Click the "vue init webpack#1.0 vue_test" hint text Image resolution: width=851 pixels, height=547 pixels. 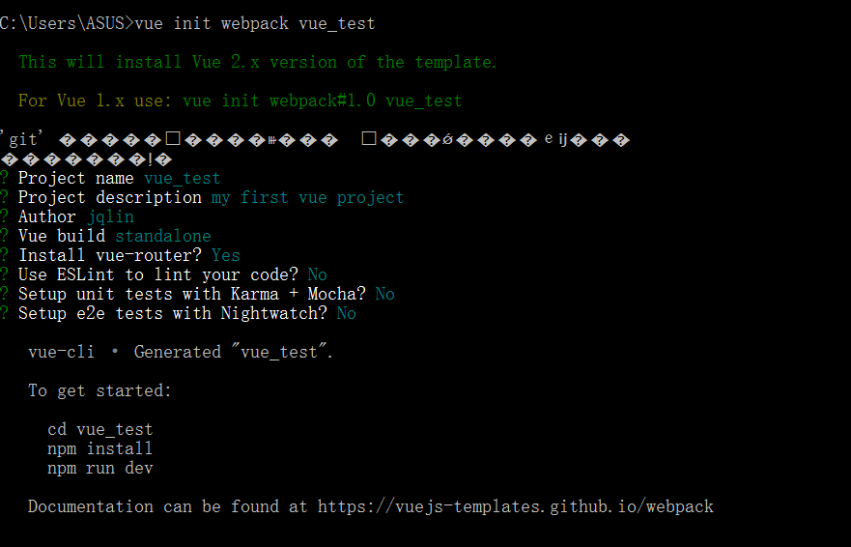point(322,101)
